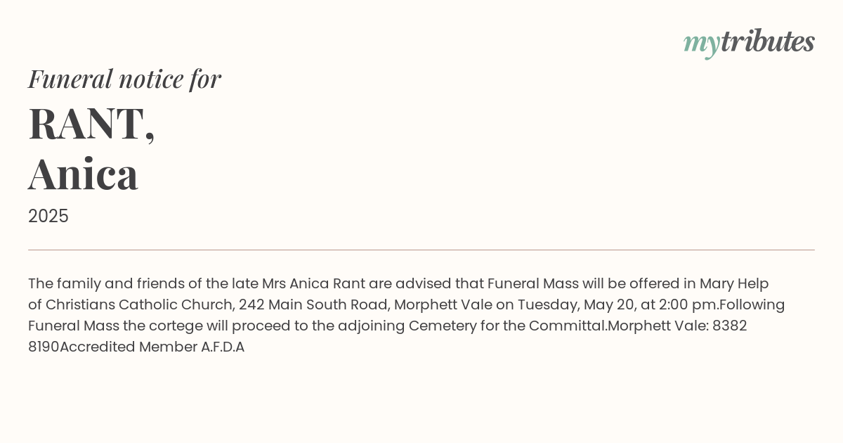Click the large first name 'Anica' heading

pyautogui.click(x=83, y=174)
